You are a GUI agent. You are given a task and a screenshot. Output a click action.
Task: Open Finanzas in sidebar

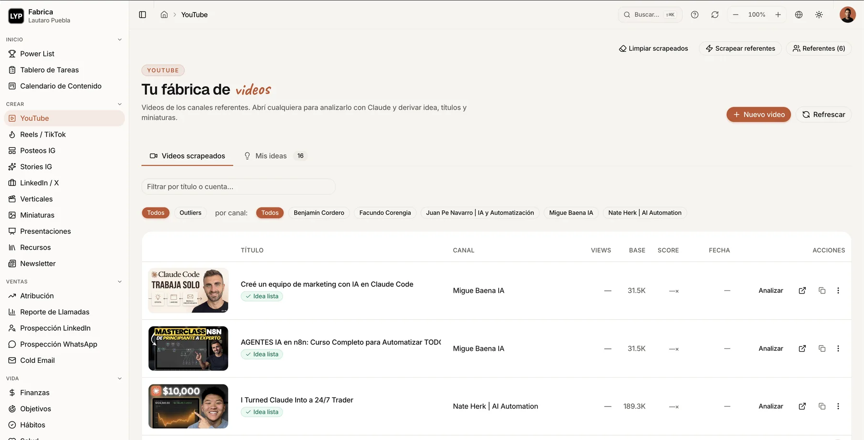[x=64, y=393]
